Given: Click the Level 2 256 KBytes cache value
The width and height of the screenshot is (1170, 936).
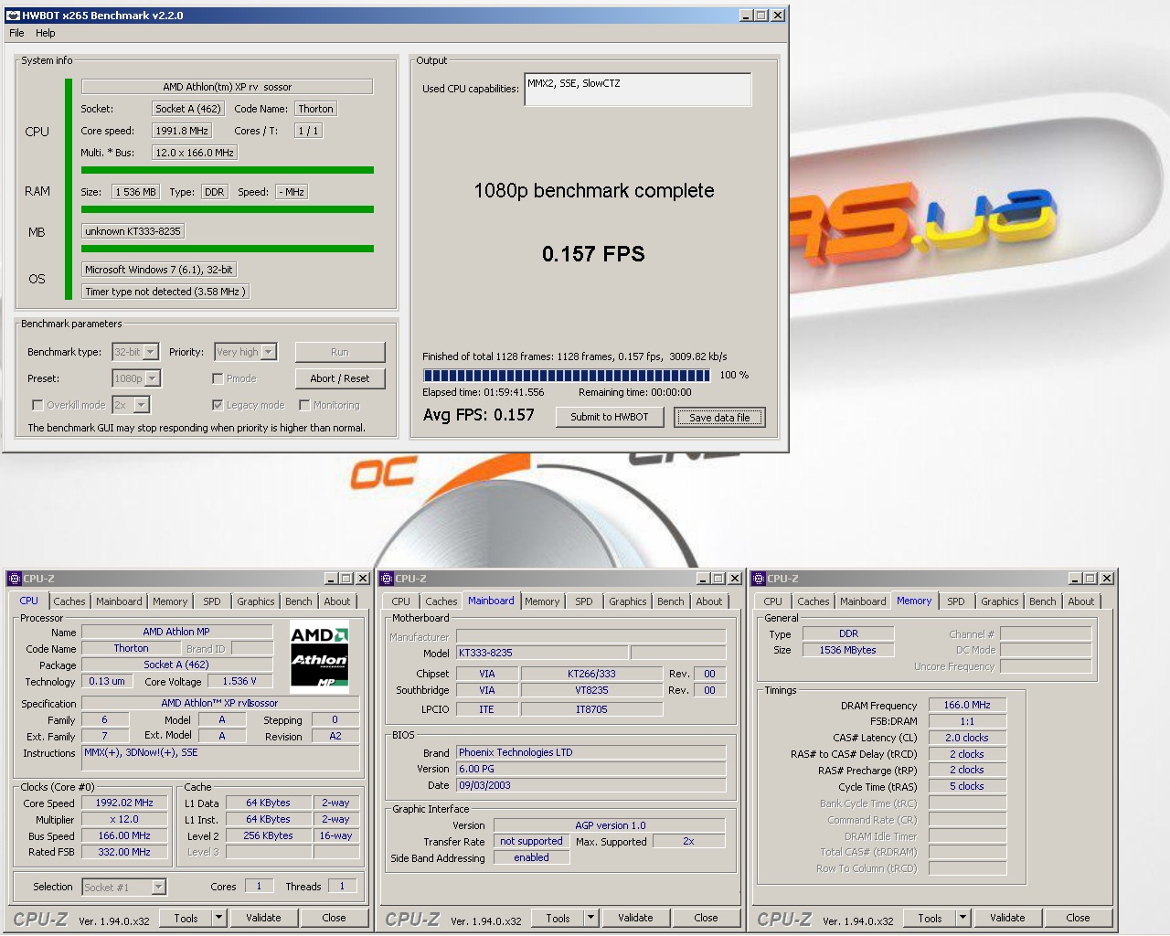Looking at the screenshot, I should click(268, 835).
